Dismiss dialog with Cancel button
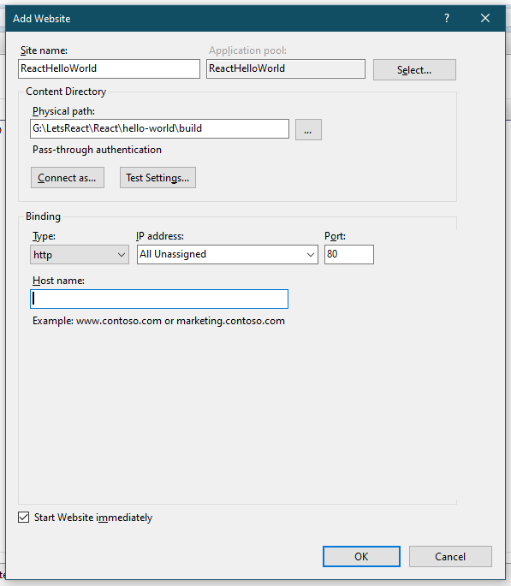This screenshot has width=511, height=586. coord(450,556)
